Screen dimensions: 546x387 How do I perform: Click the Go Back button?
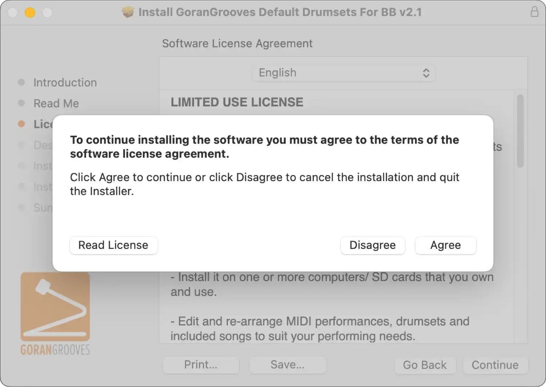(424, 365)
